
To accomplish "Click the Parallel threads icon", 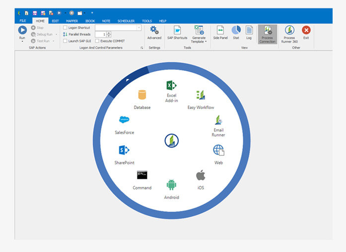I will [65, 34].
